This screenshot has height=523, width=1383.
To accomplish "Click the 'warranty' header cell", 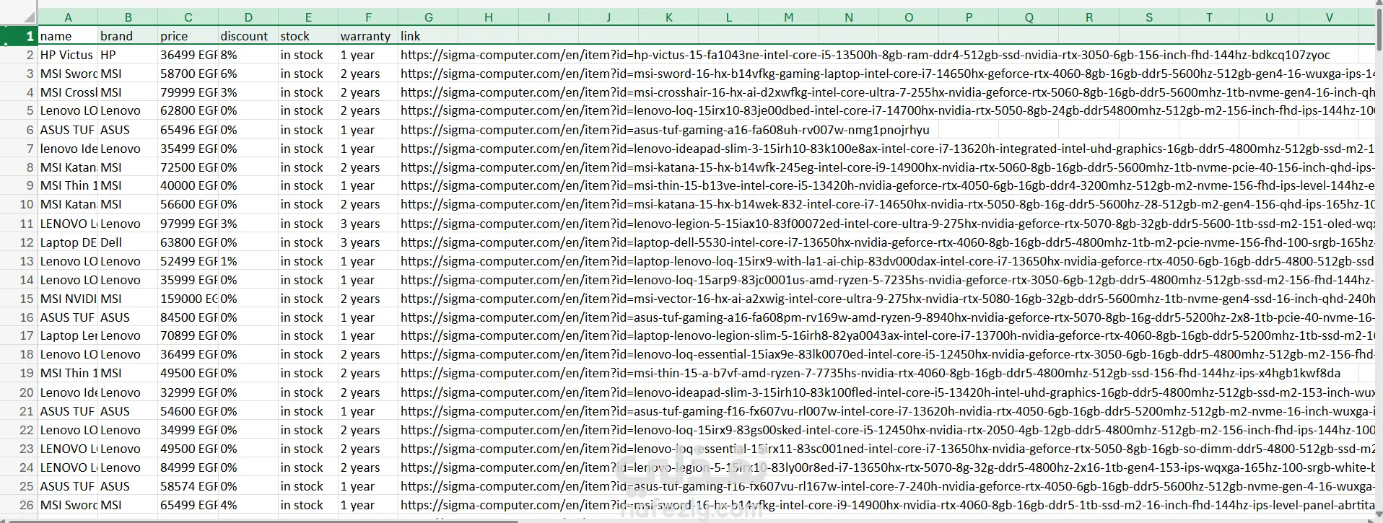I will pos(368,36).
